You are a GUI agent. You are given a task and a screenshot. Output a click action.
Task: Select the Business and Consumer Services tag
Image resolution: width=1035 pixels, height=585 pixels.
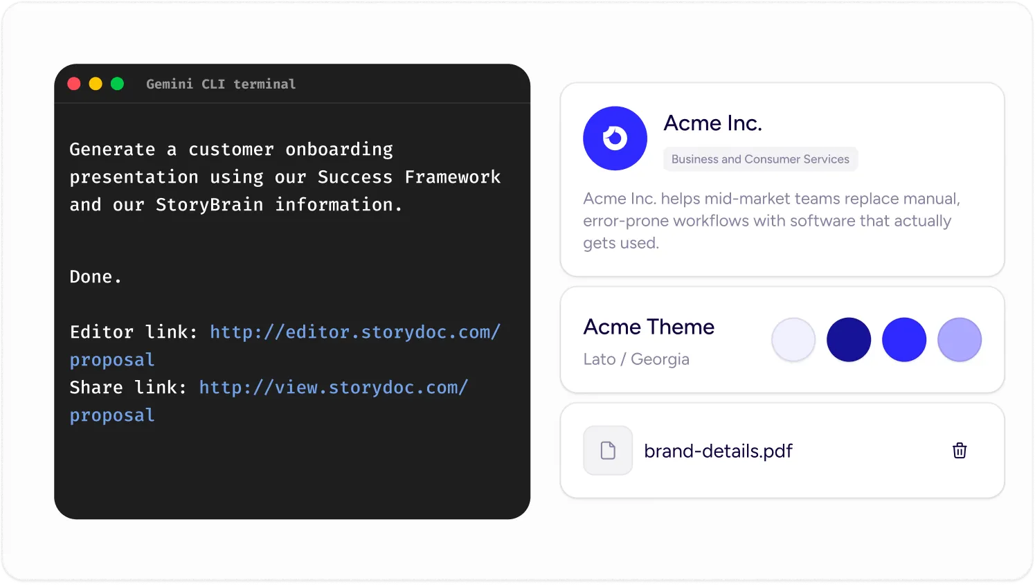click(x=760, y=159)
